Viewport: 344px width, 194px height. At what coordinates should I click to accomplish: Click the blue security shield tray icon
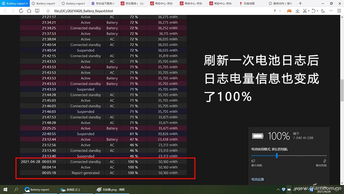click(x=283, y=190)
